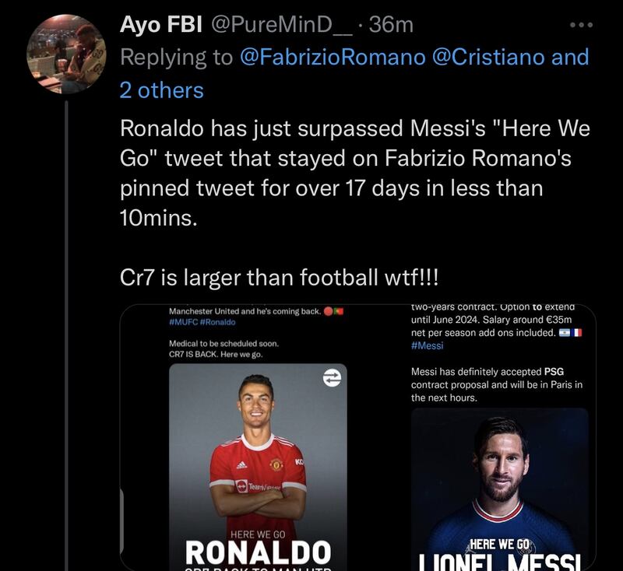Click the Adidas logo on the red jersey
The image size is (623, 571).
point(242,464)
